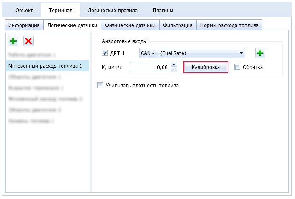Switch to the Объект tab
Screen dimensions: 295x199
(x=24, y=10)
